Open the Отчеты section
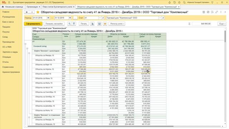Viewport: 229px width, 129px height. [5, 62]
